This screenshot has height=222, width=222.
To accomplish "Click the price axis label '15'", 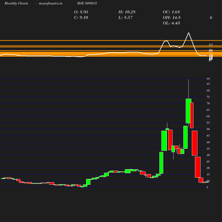I will (208, 174).
